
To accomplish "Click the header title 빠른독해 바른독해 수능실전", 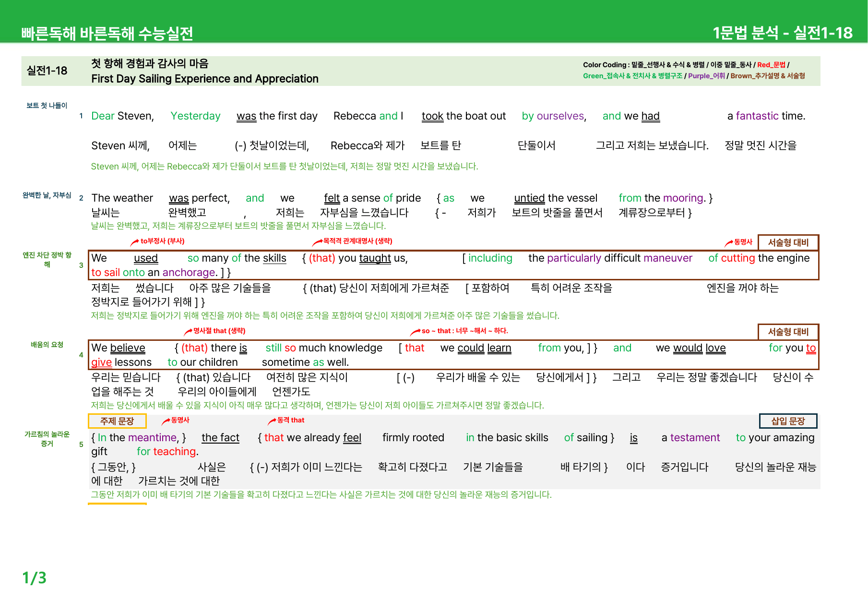I will [x=107, y=33].
